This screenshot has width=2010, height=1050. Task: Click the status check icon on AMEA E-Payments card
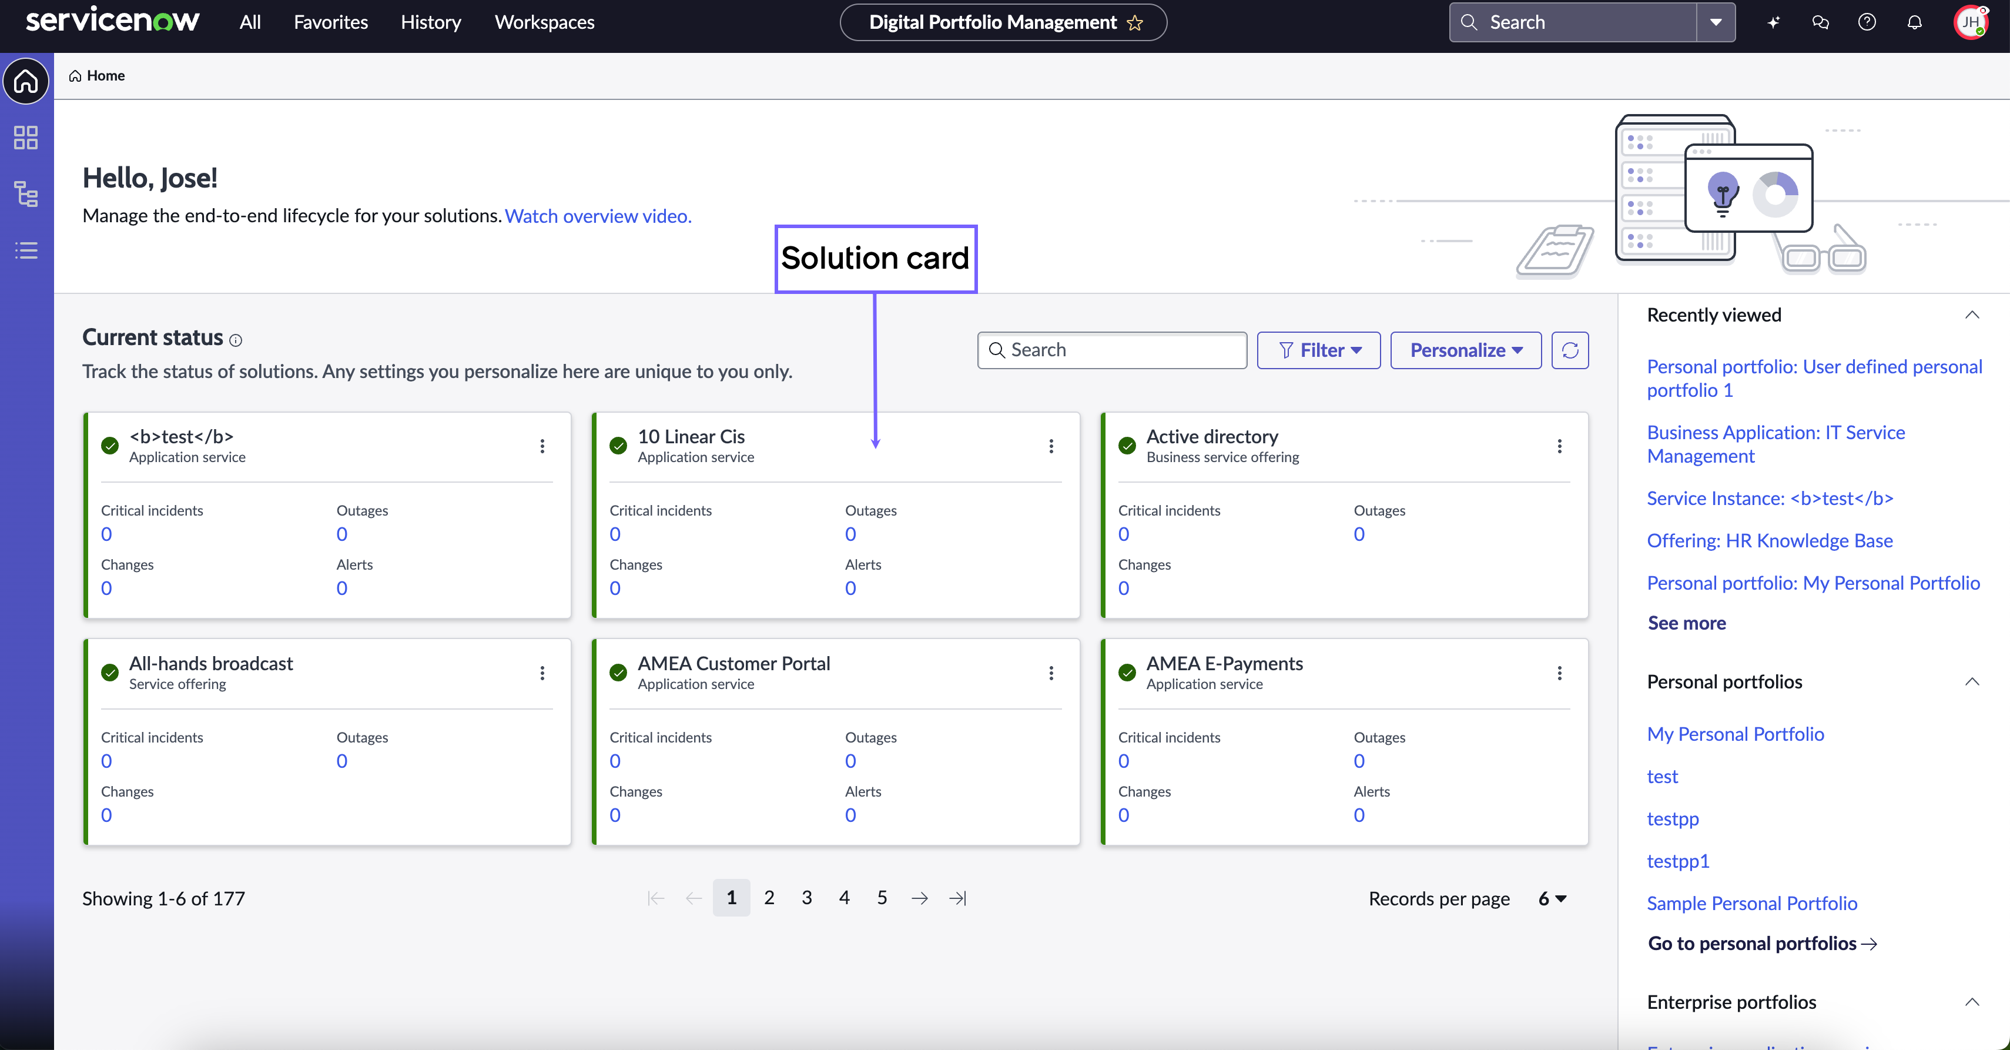(x=1127, y=673)
